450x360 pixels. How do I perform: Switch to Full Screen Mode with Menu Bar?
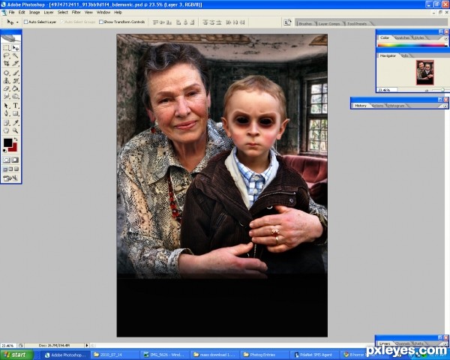coord(10,169)
